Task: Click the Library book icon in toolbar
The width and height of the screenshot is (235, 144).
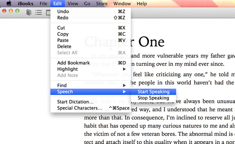Action: click(29, 13)
